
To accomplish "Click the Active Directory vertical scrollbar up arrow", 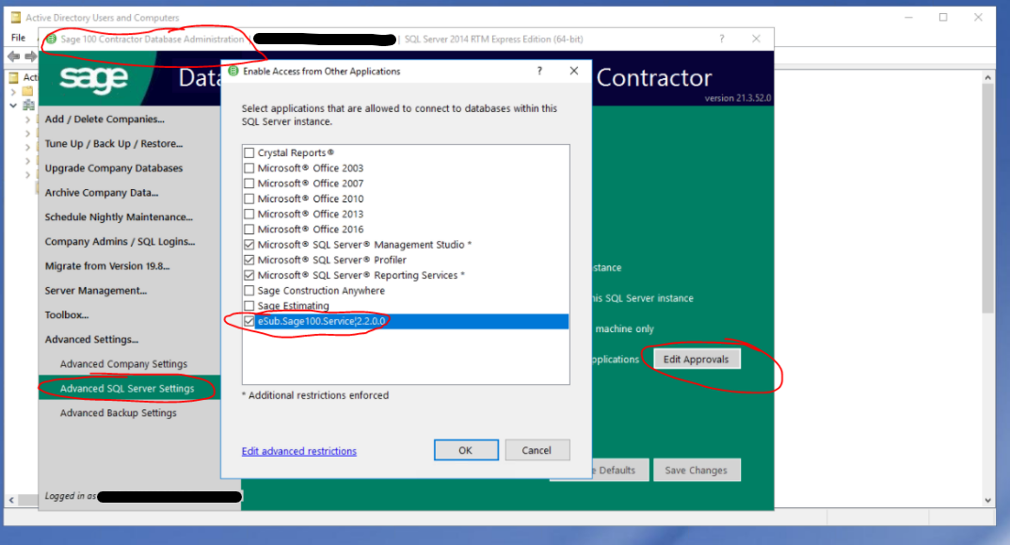I will [988, 77].
